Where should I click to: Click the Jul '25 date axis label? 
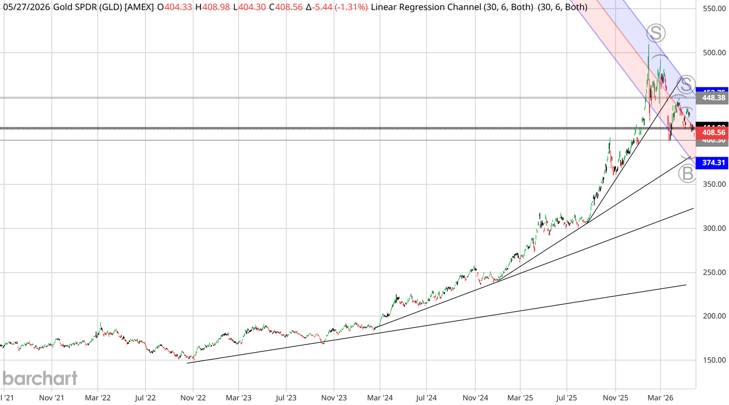tap(567, 398)
